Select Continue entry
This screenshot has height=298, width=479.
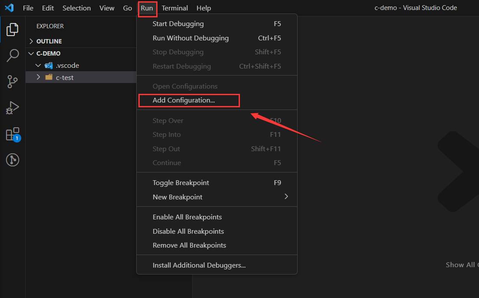[217, 163]
